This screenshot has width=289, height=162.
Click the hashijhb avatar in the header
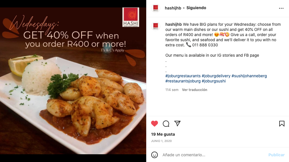[156, 8]
